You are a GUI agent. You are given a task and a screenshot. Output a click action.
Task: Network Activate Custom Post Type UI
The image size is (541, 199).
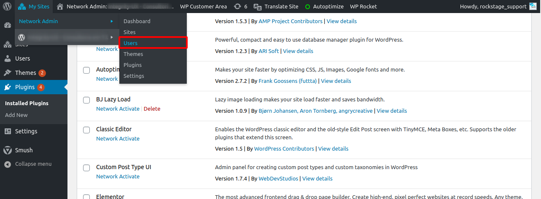pos(118,176)
